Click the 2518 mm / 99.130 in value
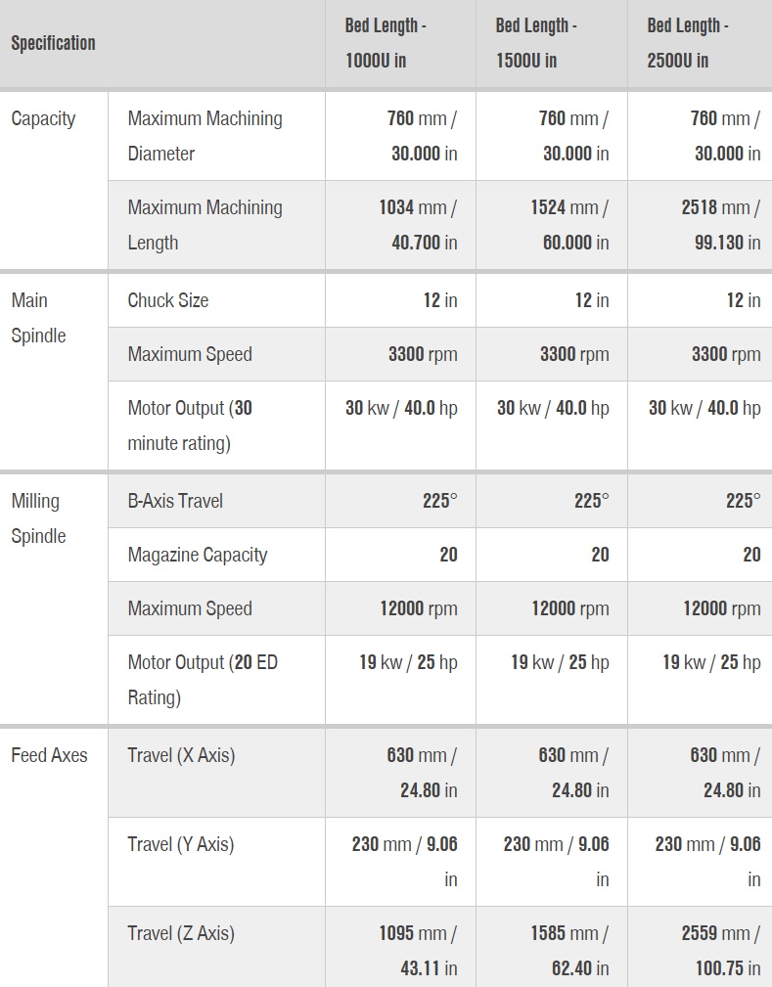Image resolution: width=772 pixels, height=987 pixels. click(x=721, y=225)
